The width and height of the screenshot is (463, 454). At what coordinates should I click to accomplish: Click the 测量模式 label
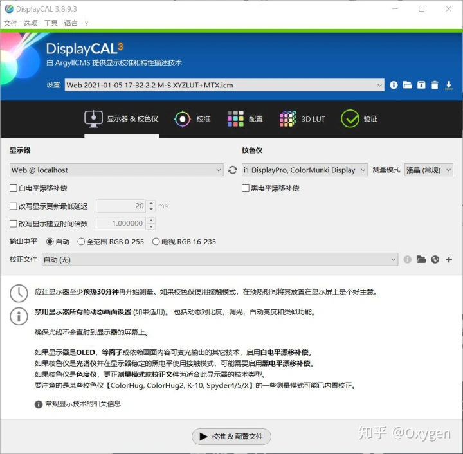click(x=386, y=170)
